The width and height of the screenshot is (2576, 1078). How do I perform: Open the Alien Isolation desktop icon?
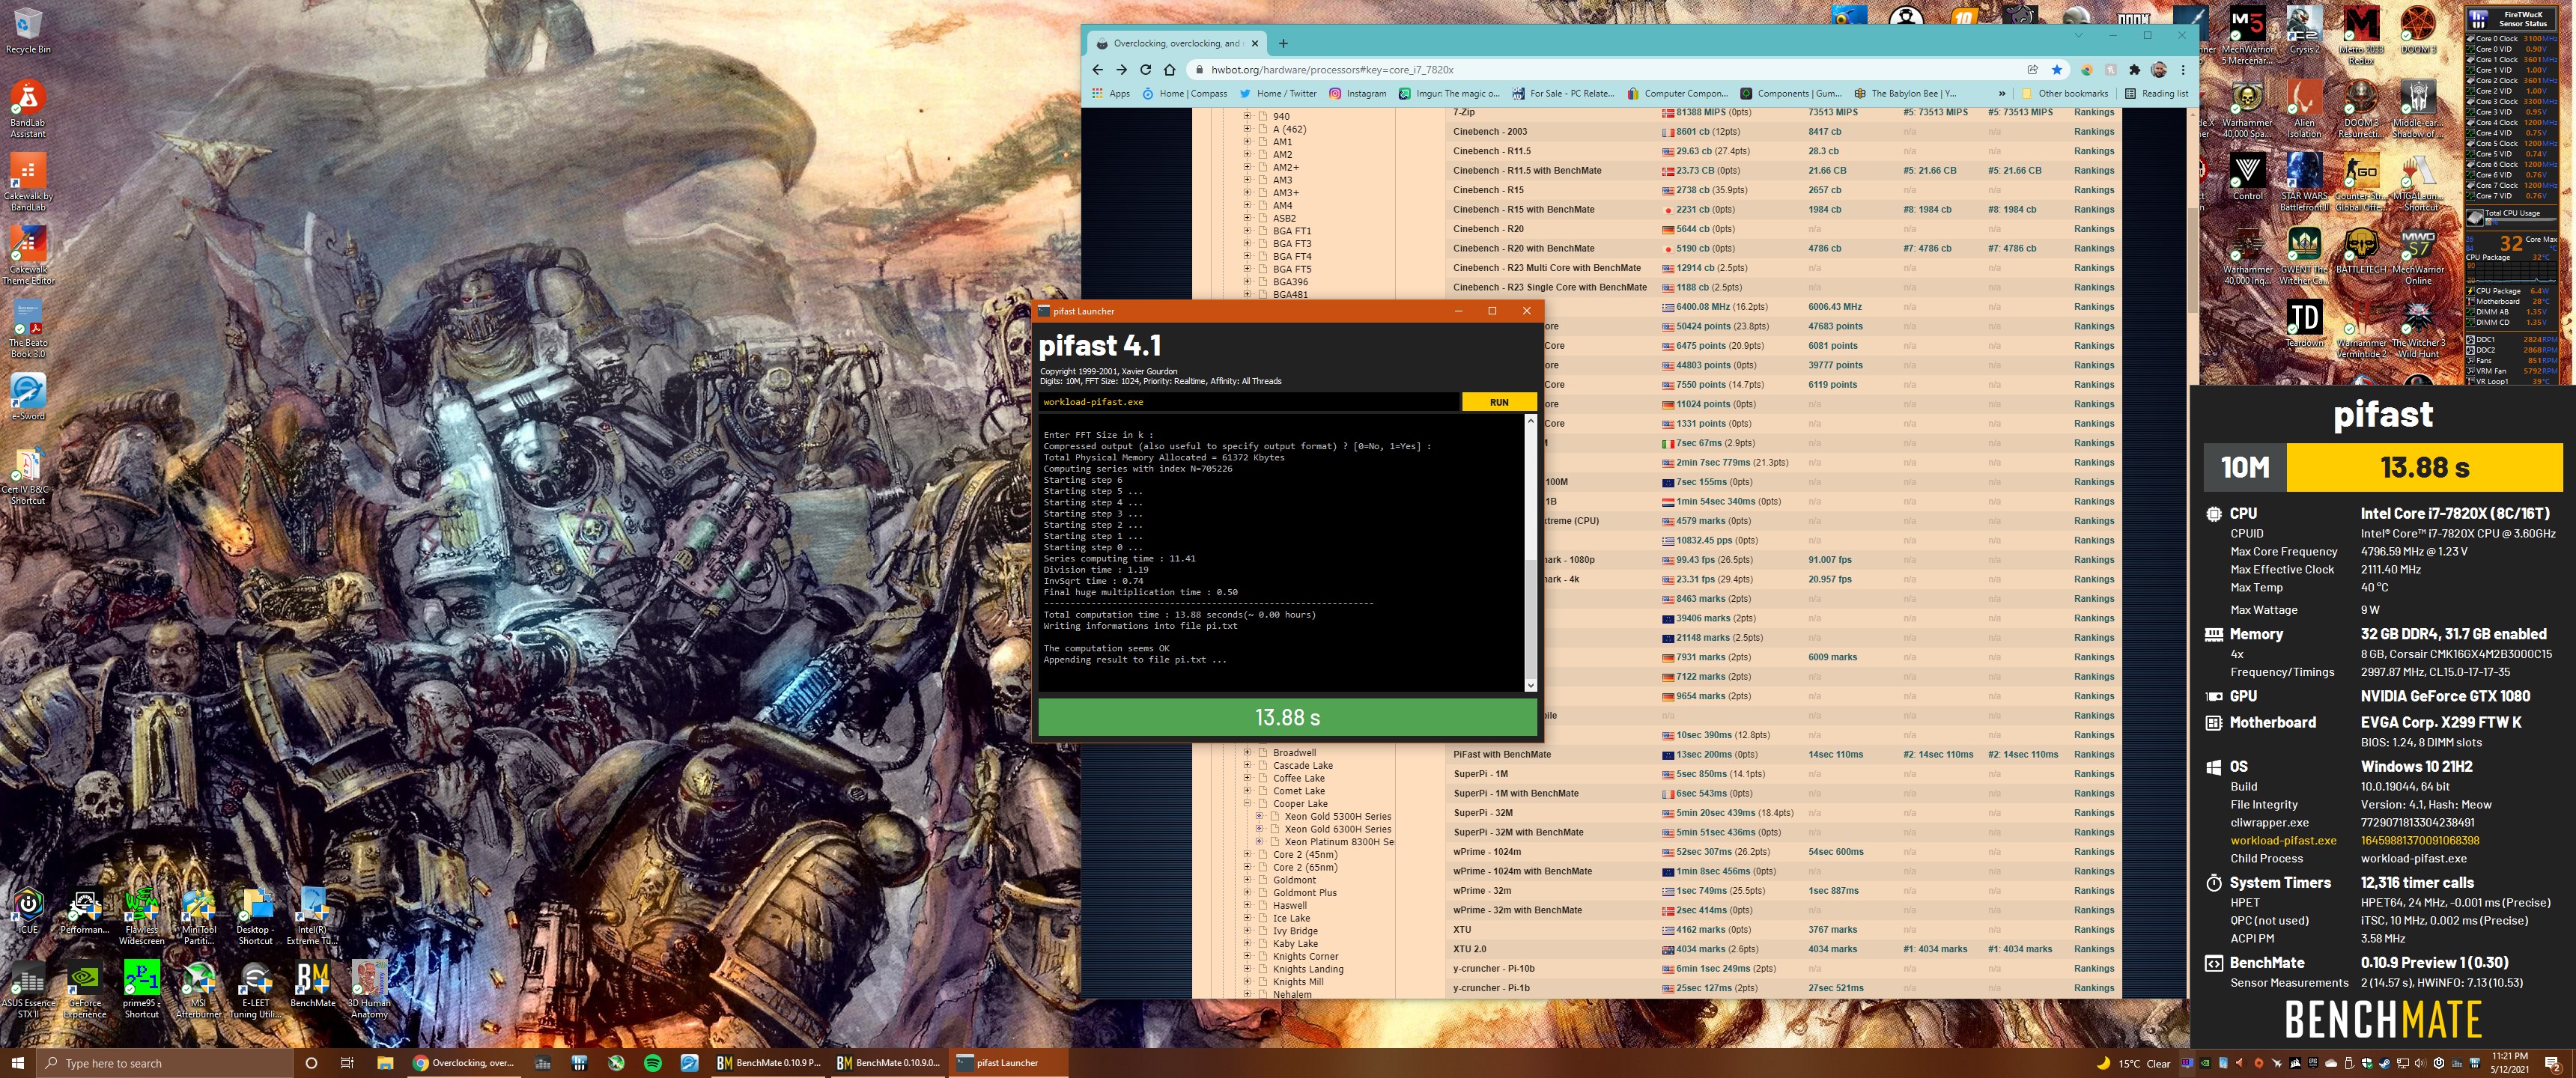point(2304,110)
